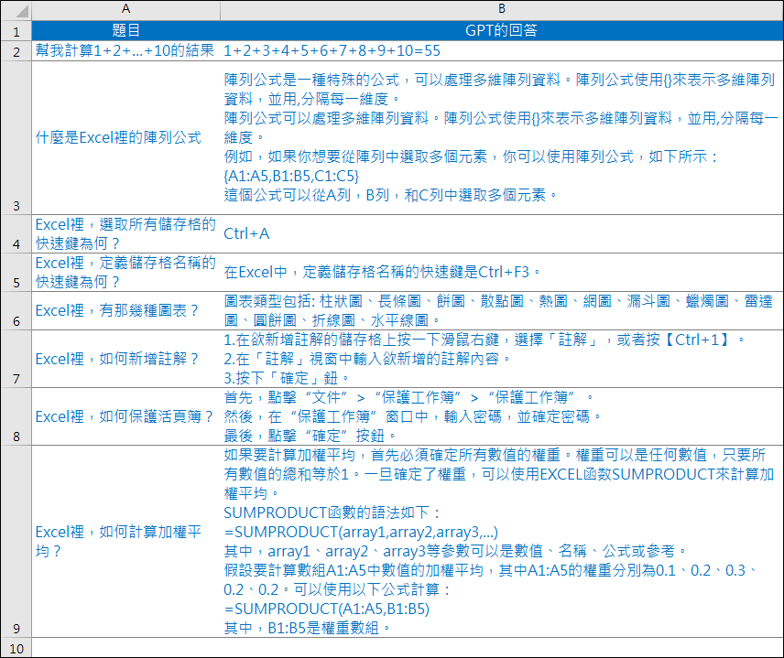Select question cell about 計算加權平均

tap(126, 541)
